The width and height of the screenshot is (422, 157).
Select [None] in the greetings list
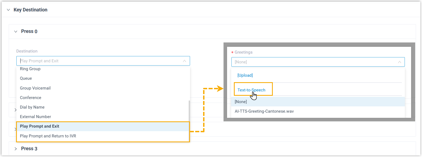[241, 102]
